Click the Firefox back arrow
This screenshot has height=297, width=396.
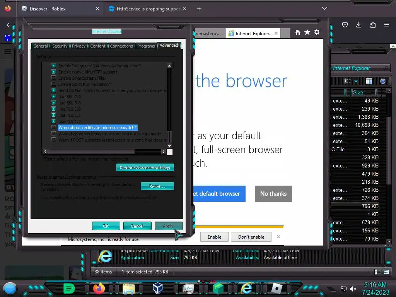[x=9, y=25]
